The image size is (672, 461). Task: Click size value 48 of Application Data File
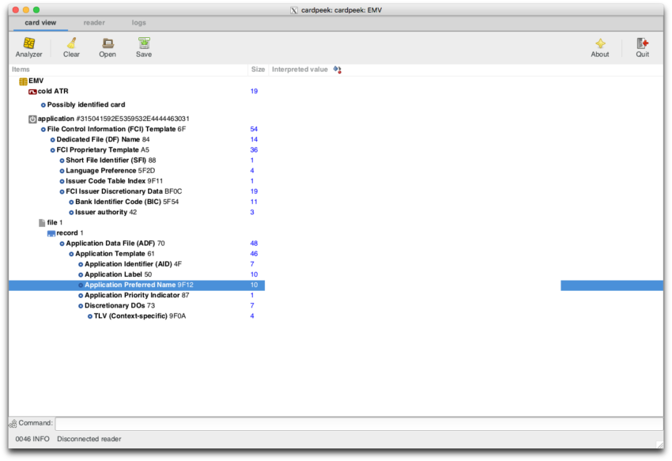pos(254,243)
